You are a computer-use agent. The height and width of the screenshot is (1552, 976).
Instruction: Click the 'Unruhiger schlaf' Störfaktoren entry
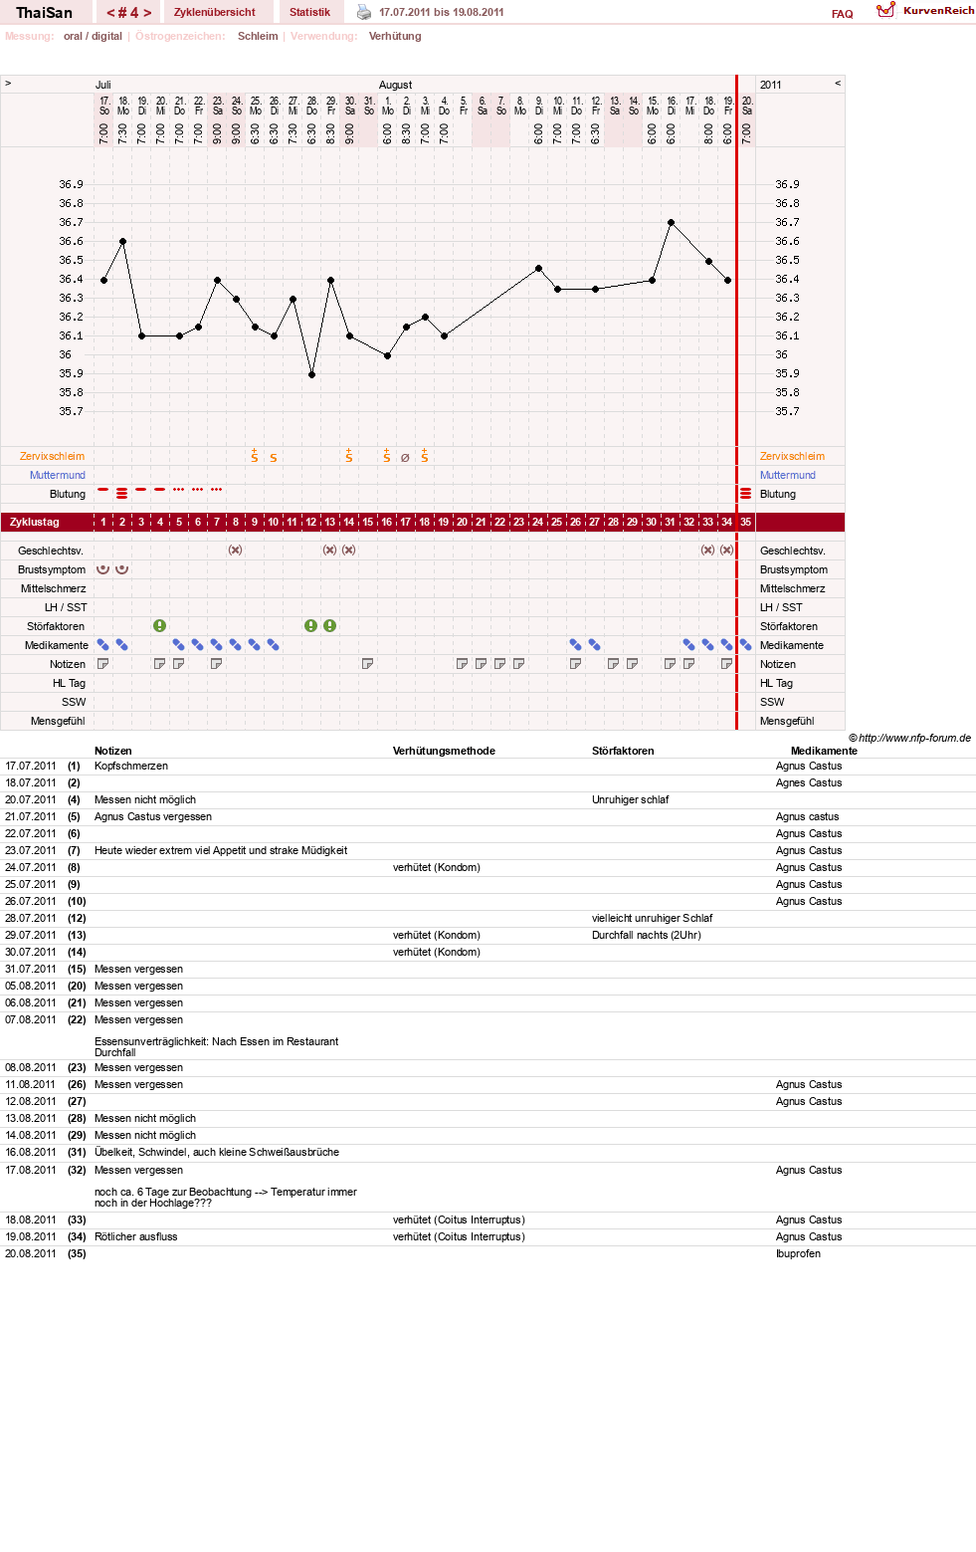pyautogui.click(x=631, y=799)
